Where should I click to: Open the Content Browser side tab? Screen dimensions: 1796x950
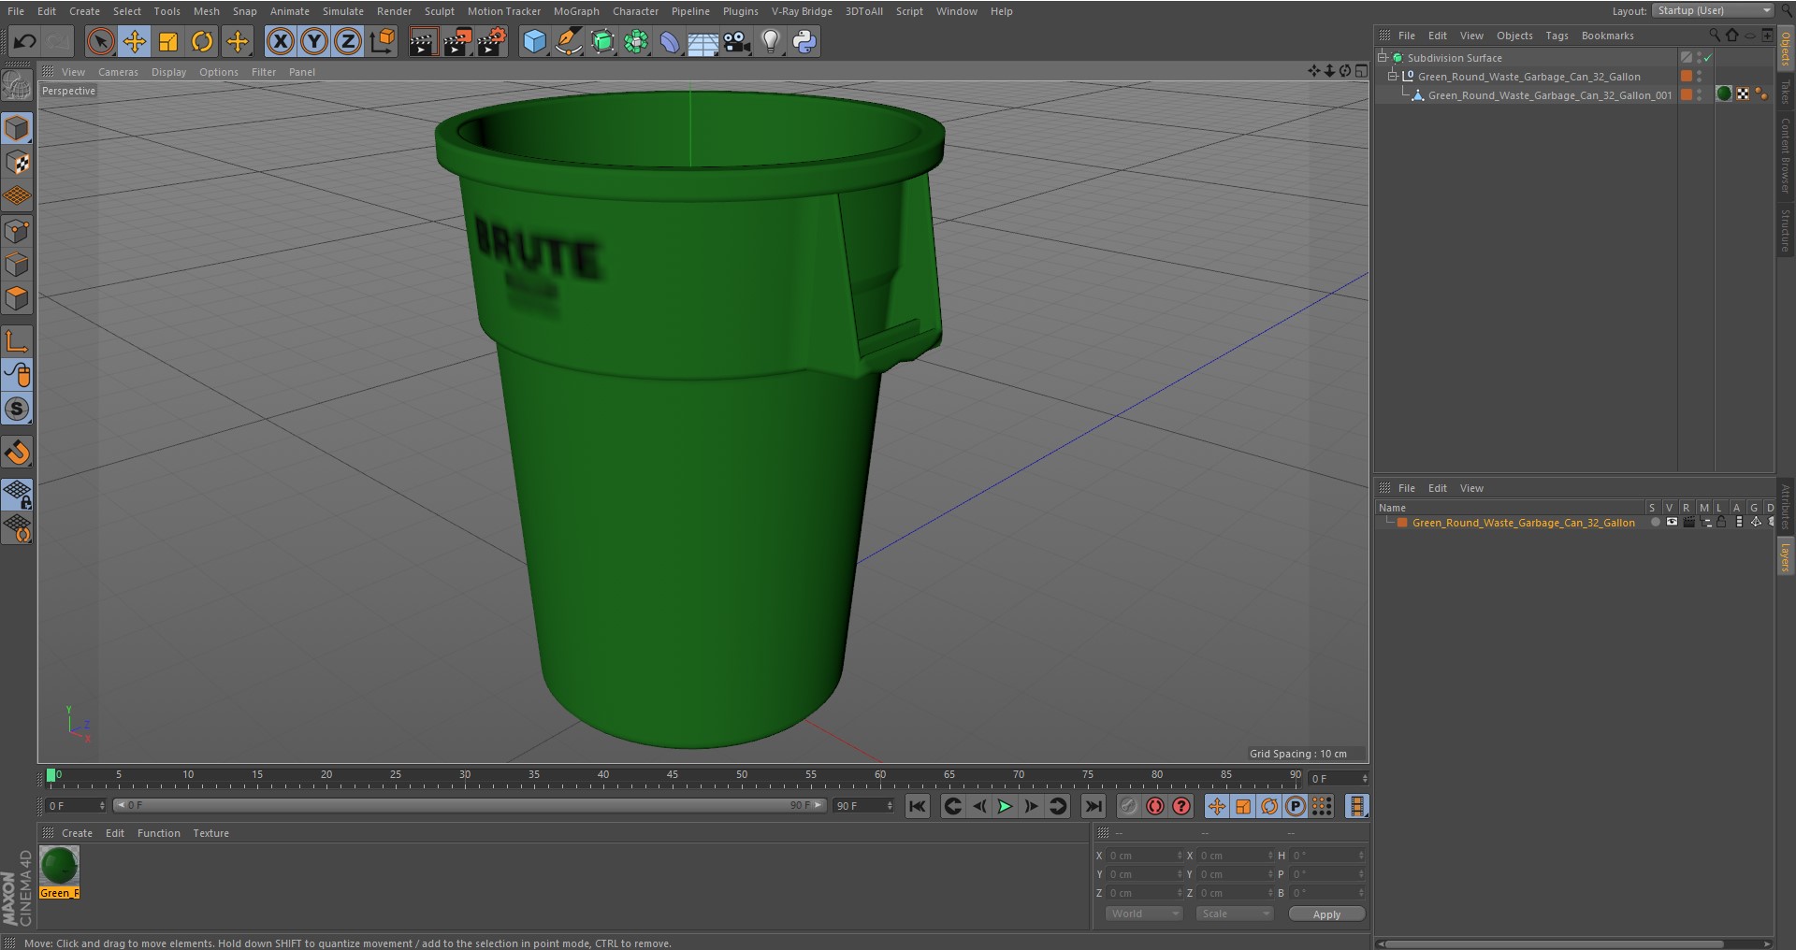[1785, 154]
